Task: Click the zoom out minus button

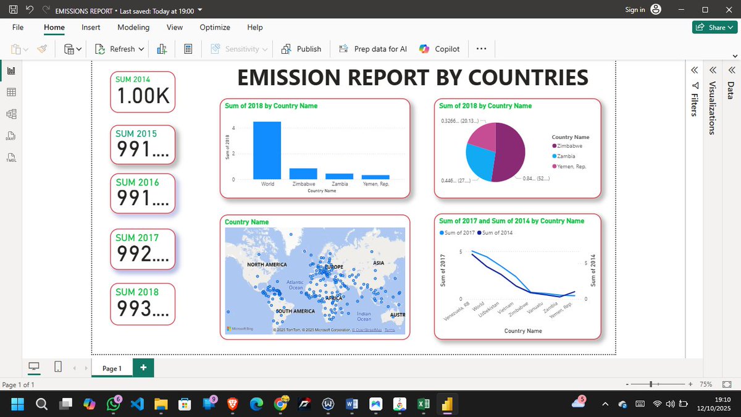Action: coord(627,384)
